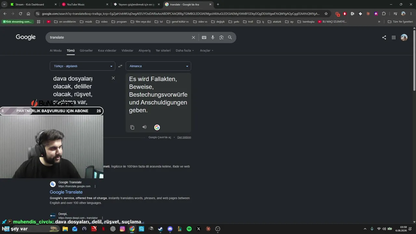Open the bookmarks apps grid shortcut

pyautogui.click(x=39, y=22)
